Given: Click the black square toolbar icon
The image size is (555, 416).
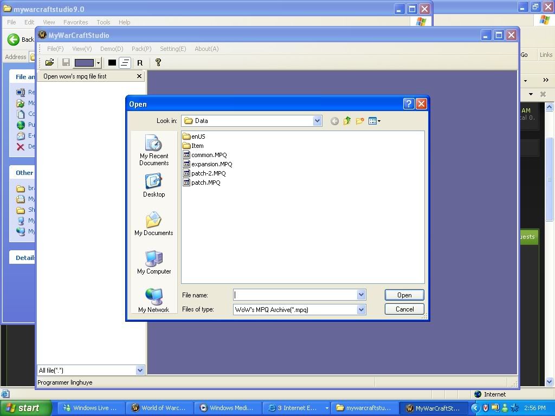Looking at the screenshot, I should pyautogui.click(x=112, y=63).
